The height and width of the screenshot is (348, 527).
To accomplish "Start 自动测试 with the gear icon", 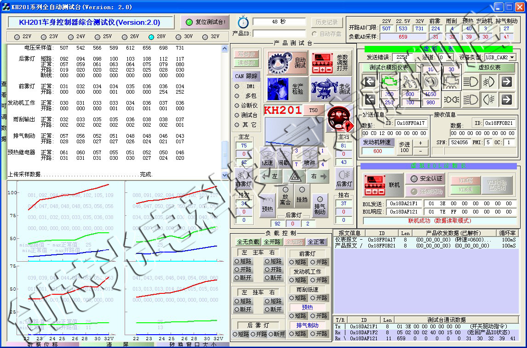I will (286, 62).
